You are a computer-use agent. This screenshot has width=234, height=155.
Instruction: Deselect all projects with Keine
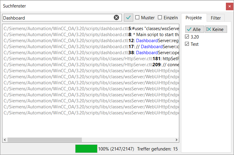pyautogui.click(x=216, y=29)
